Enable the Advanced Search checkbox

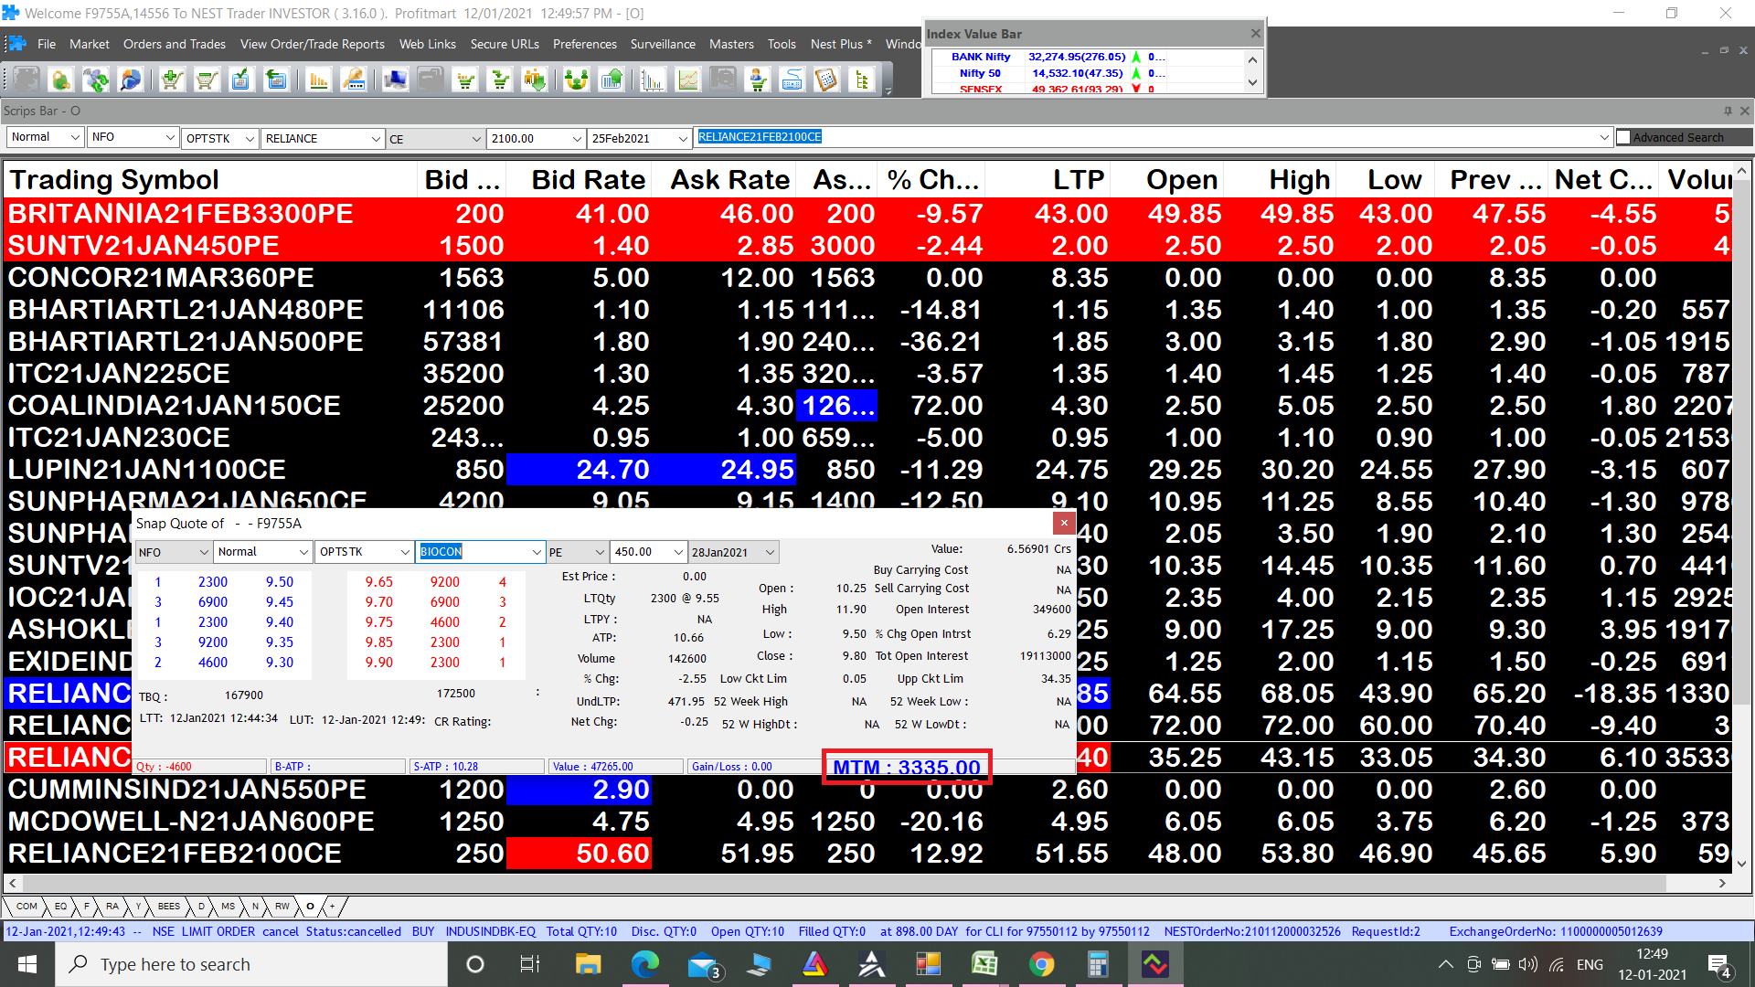pyautogui.click(x=1623, y=137)
